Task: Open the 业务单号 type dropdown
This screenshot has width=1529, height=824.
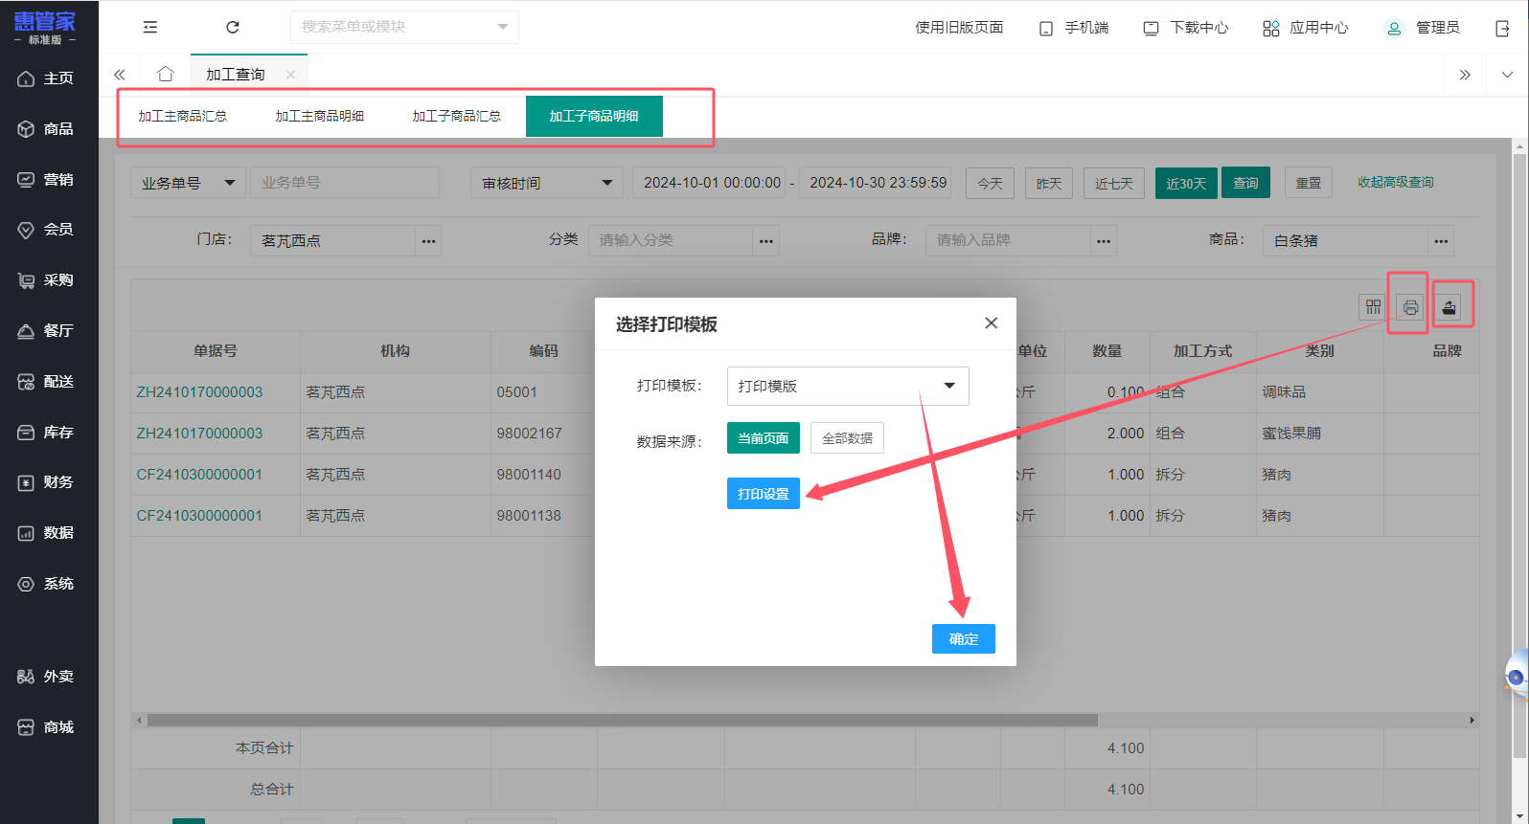Action: [188, 183]
